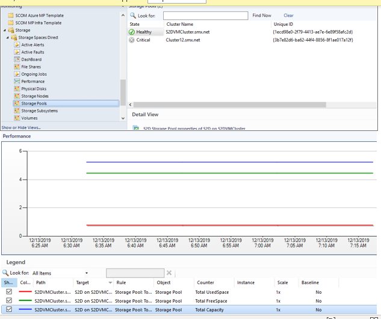
Task: Click Unique ID of S2DVMCluster row
Action: pos(313,32)
